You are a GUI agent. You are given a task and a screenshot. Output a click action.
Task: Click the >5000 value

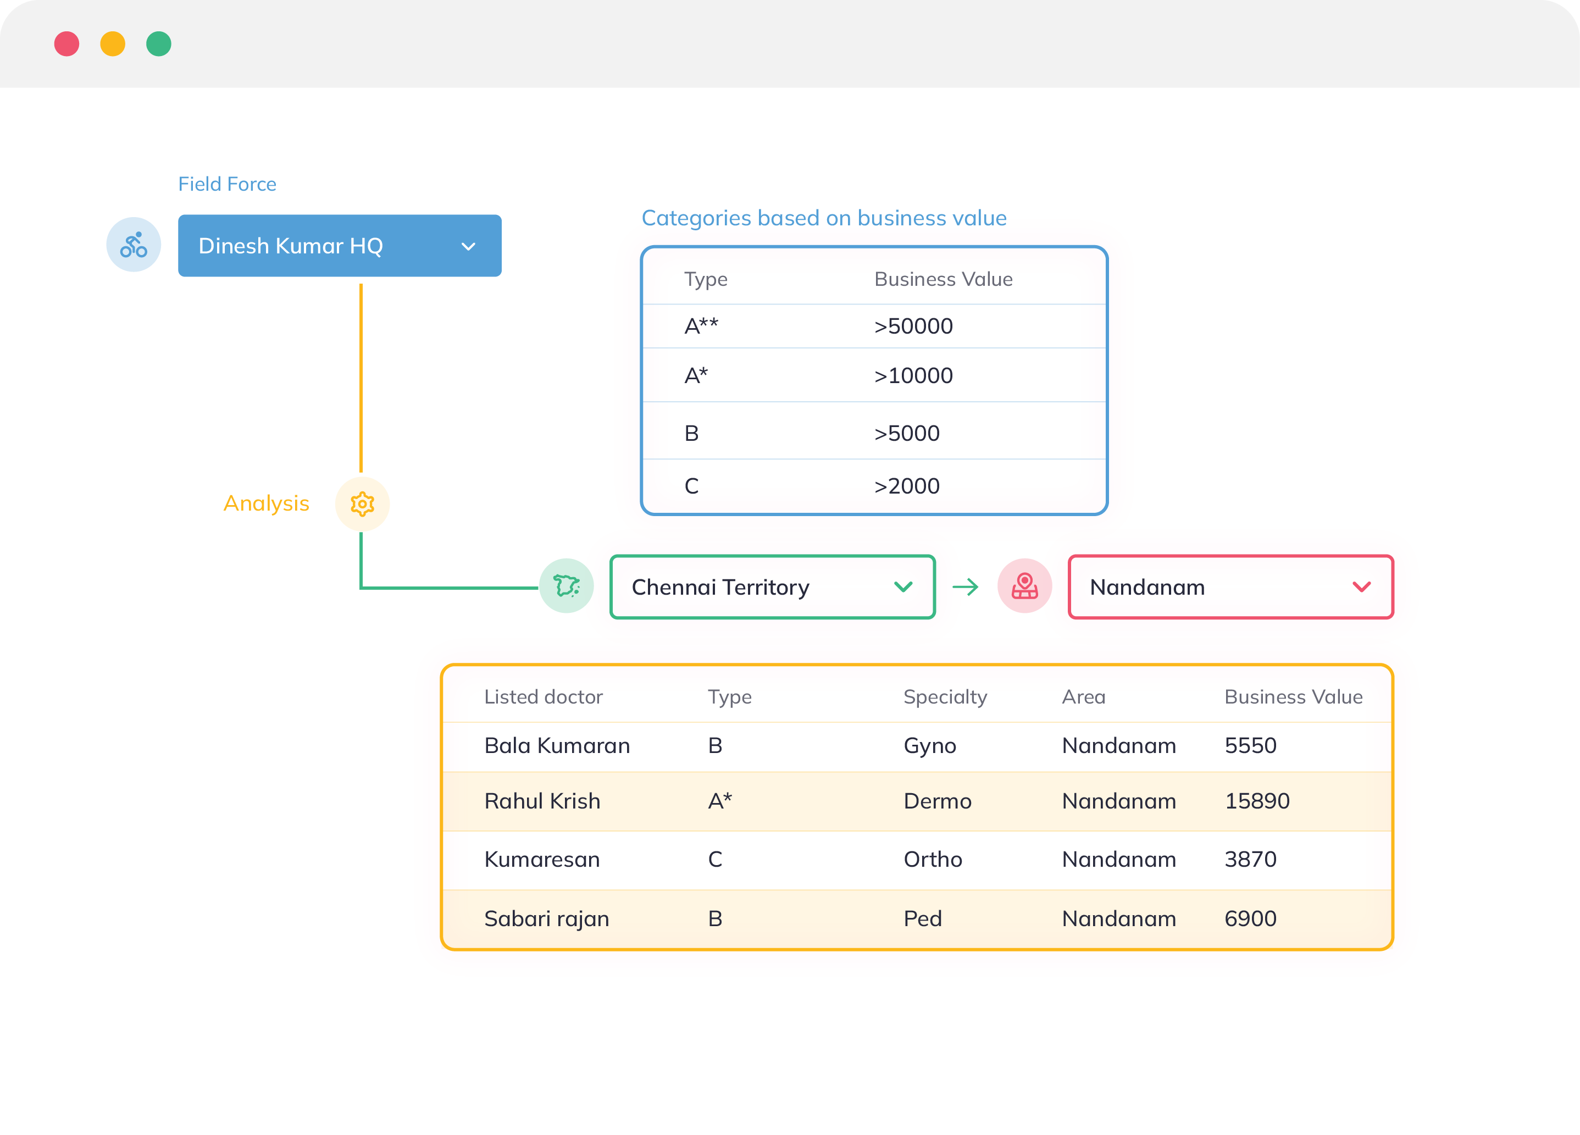(x=907, y=433)
